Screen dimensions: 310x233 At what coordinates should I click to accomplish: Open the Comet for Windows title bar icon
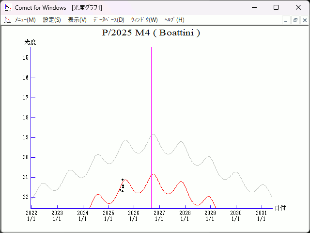(7, 7)
